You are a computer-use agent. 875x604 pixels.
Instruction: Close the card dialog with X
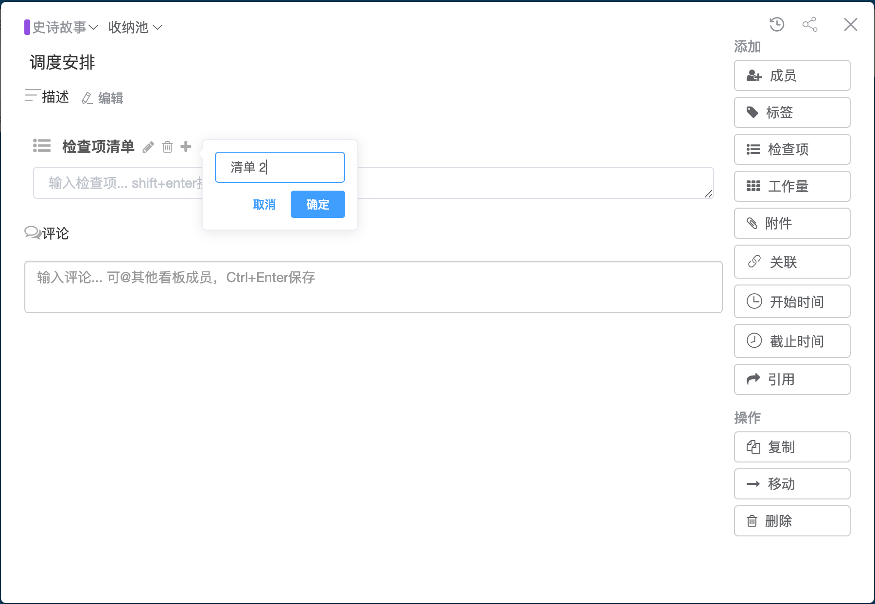coord(850,24)
